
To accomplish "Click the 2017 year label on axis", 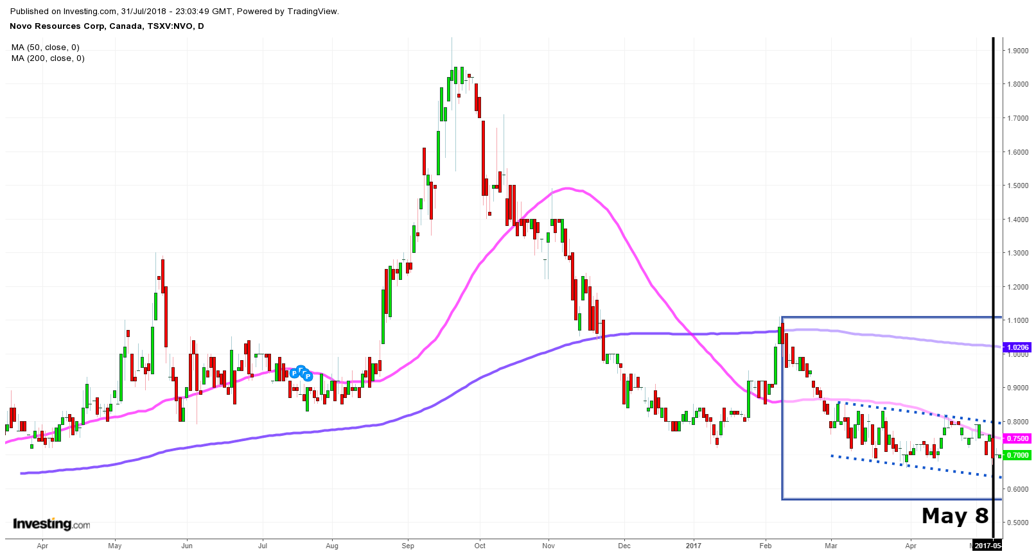I will point(693,546).
